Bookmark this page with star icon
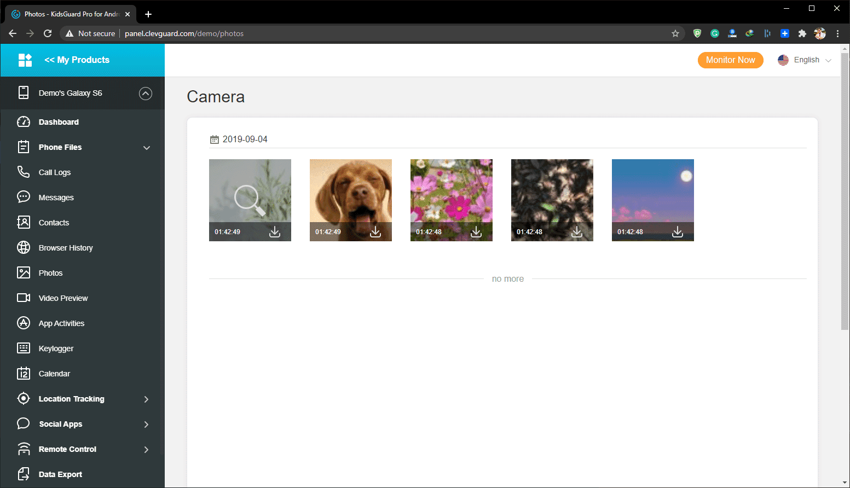The image size is (850, 488). (675, 33)
